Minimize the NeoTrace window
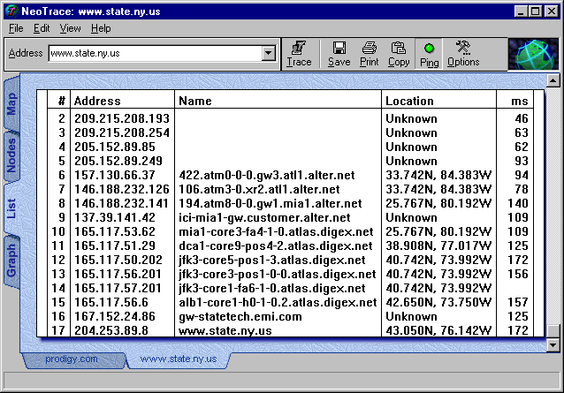This screenshot has width=564, height=393. [x=522, y=11]
